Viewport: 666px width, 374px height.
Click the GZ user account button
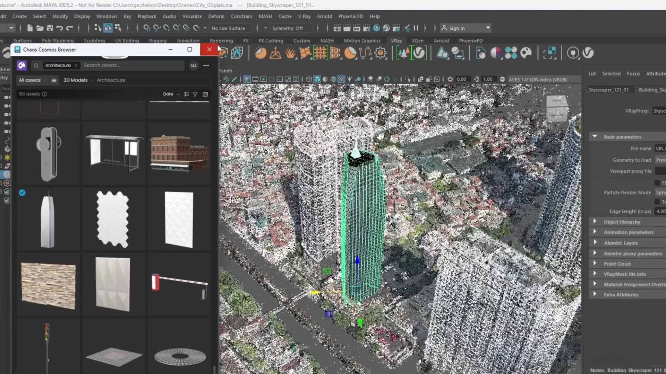(194, 65)
